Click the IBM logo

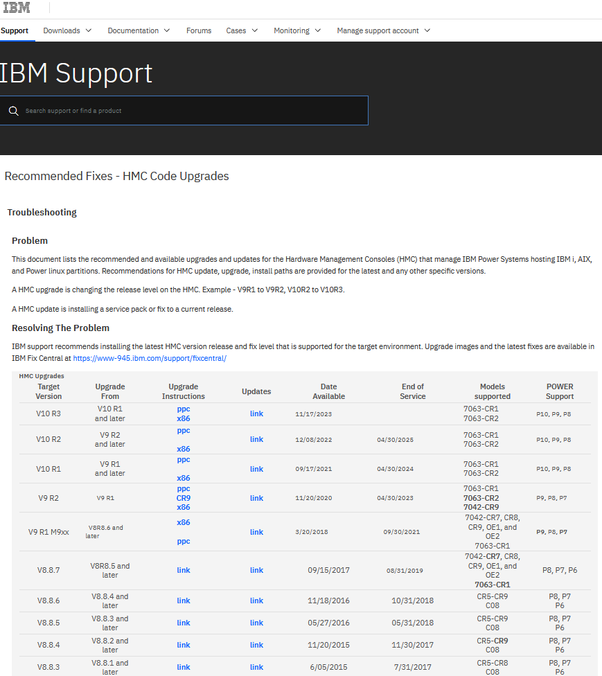click(17, 7)
